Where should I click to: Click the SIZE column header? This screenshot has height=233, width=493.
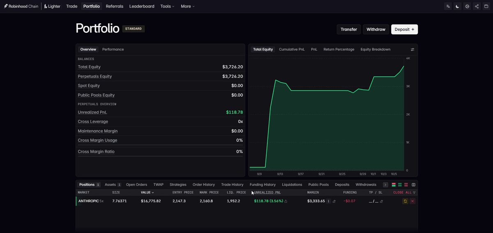tap(116, 192)
